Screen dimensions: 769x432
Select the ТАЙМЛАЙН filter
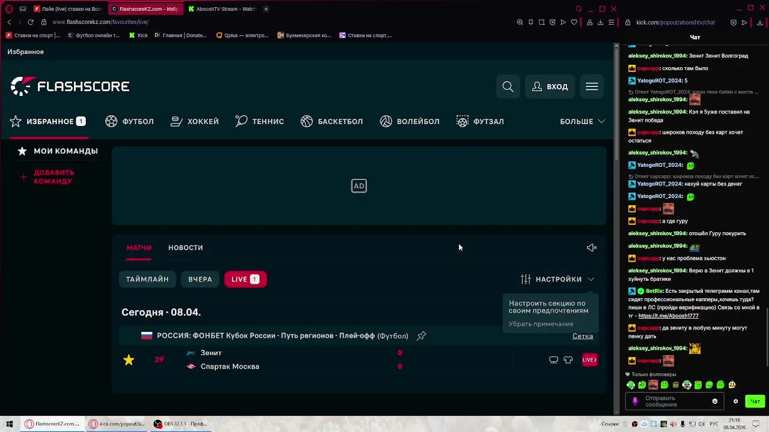click(147, 279)
